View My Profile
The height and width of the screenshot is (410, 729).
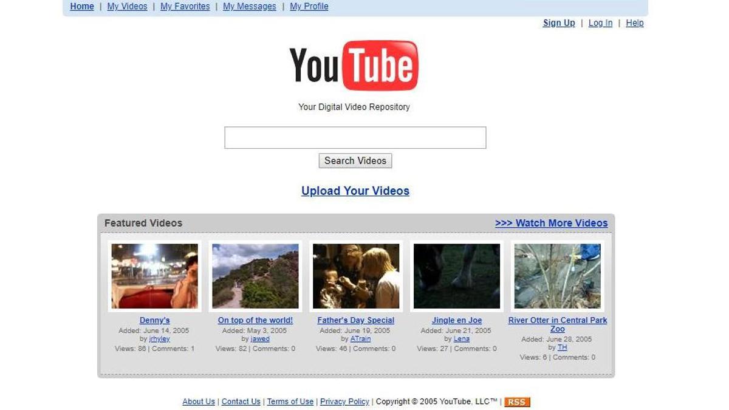tap(309, 7)
